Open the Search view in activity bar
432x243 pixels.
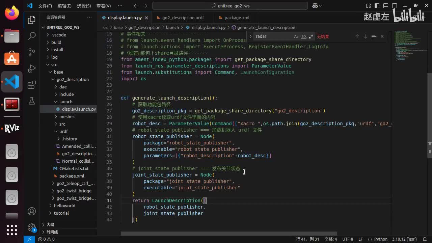(x=32, y=36)
